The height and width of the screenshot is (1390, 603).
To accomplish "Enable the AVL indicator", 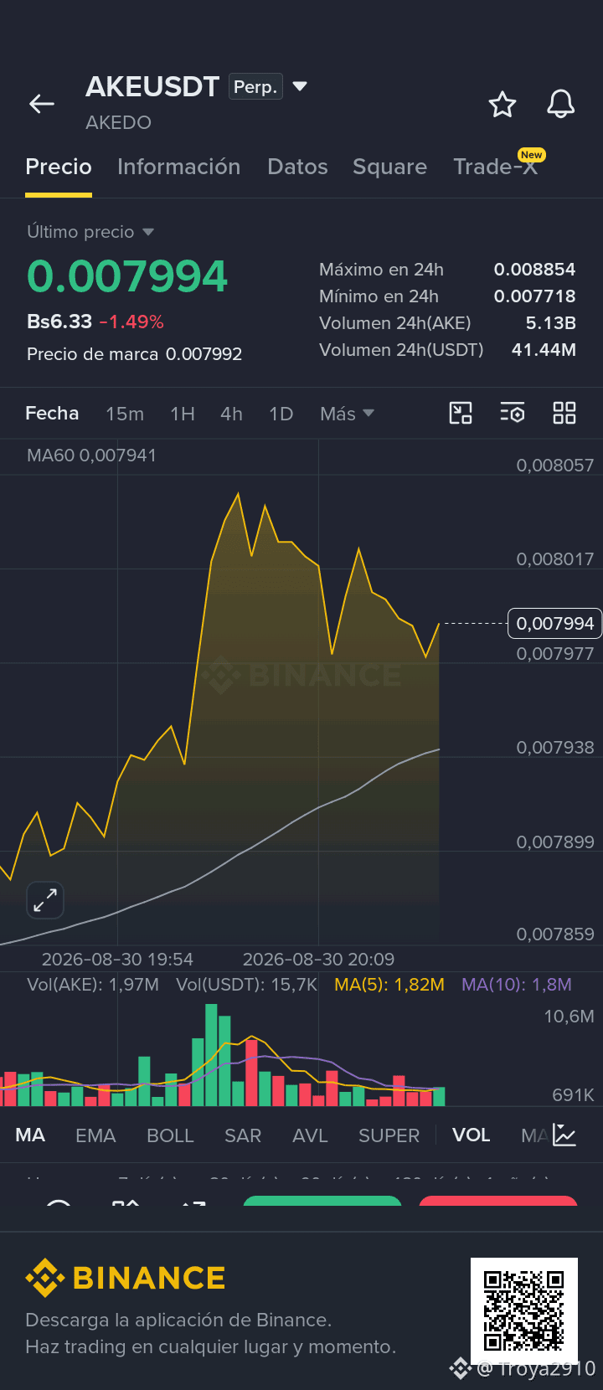I will click(x=310, y=1135).
